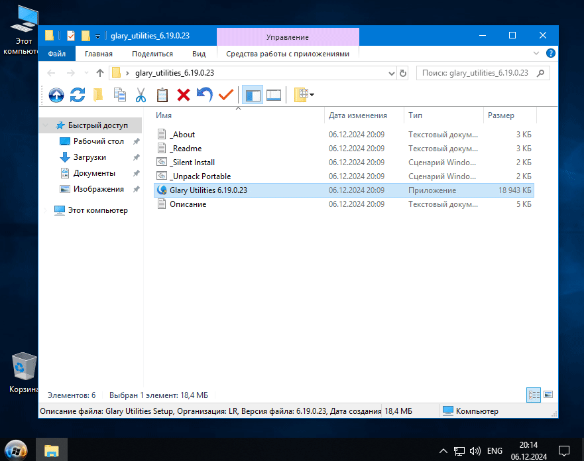Viewport: 584px width, 461px height.
Task: Switch to the Вид ribbon tab
Action: [199, 54]
